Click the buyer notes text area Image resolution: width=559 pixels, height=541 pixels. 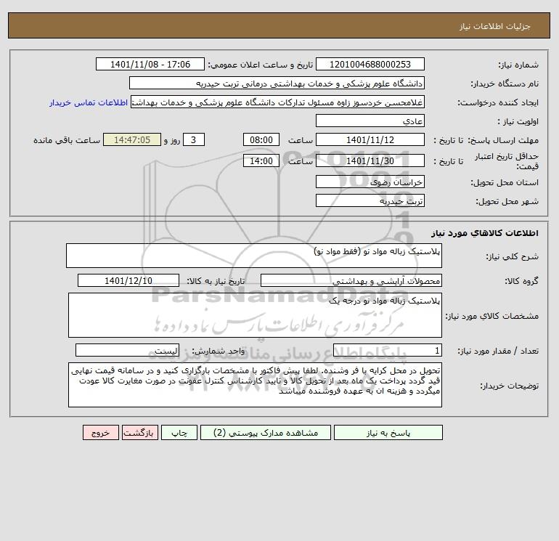point(255,385)
